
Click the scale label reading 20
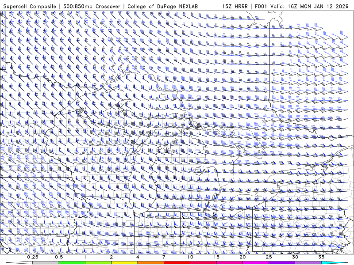pyautogui.click(x=242, y=257)
